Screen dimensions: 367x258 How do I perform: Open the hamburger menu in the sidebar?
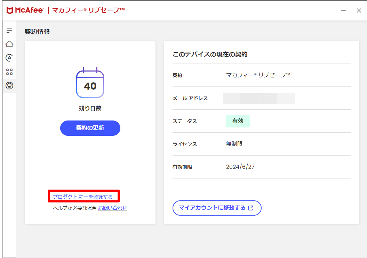point(9,30)
